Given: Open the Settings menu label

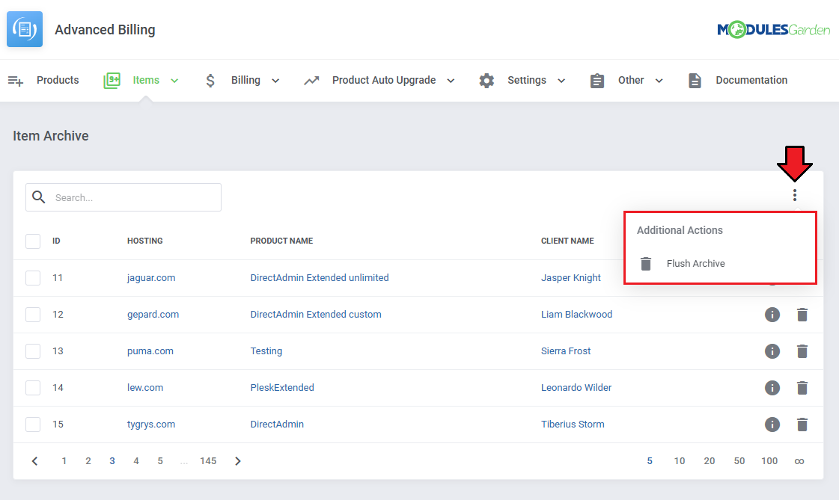Looking at the screenshot, I should tap(527, 80).
